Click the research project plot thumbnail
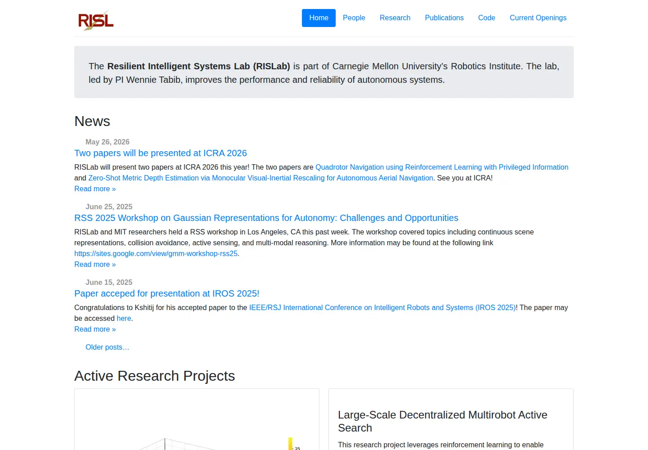The height and width of the screenshot is (450, 648). click(197, 419)
